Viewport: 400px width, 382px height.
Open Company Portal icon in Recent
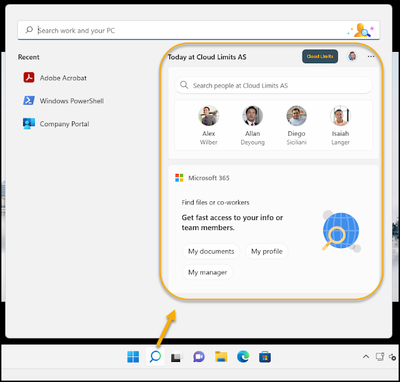coord(29,124)
